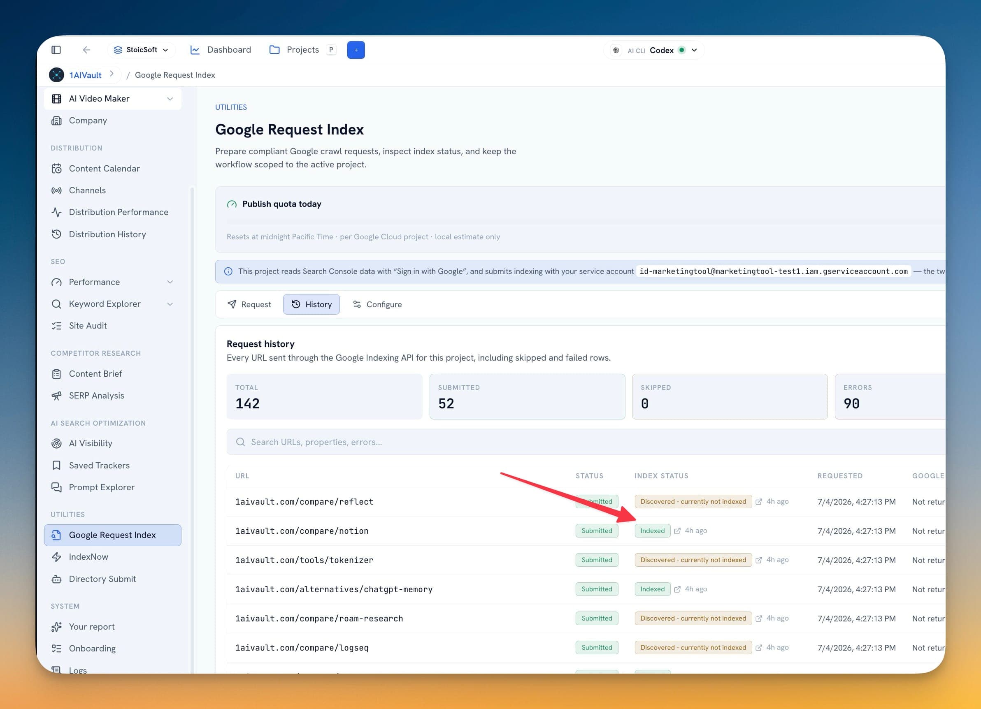Click the URL column header
Image resolution: width=981 pixels, height=709 pixels.
[x=242, y=476]
